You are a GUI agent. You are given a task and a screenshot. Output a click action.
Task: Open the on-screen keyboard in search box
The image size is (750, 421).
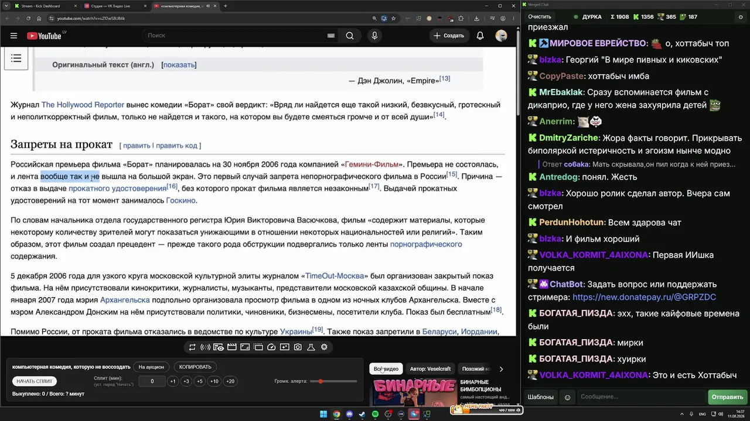click(331, 36)
